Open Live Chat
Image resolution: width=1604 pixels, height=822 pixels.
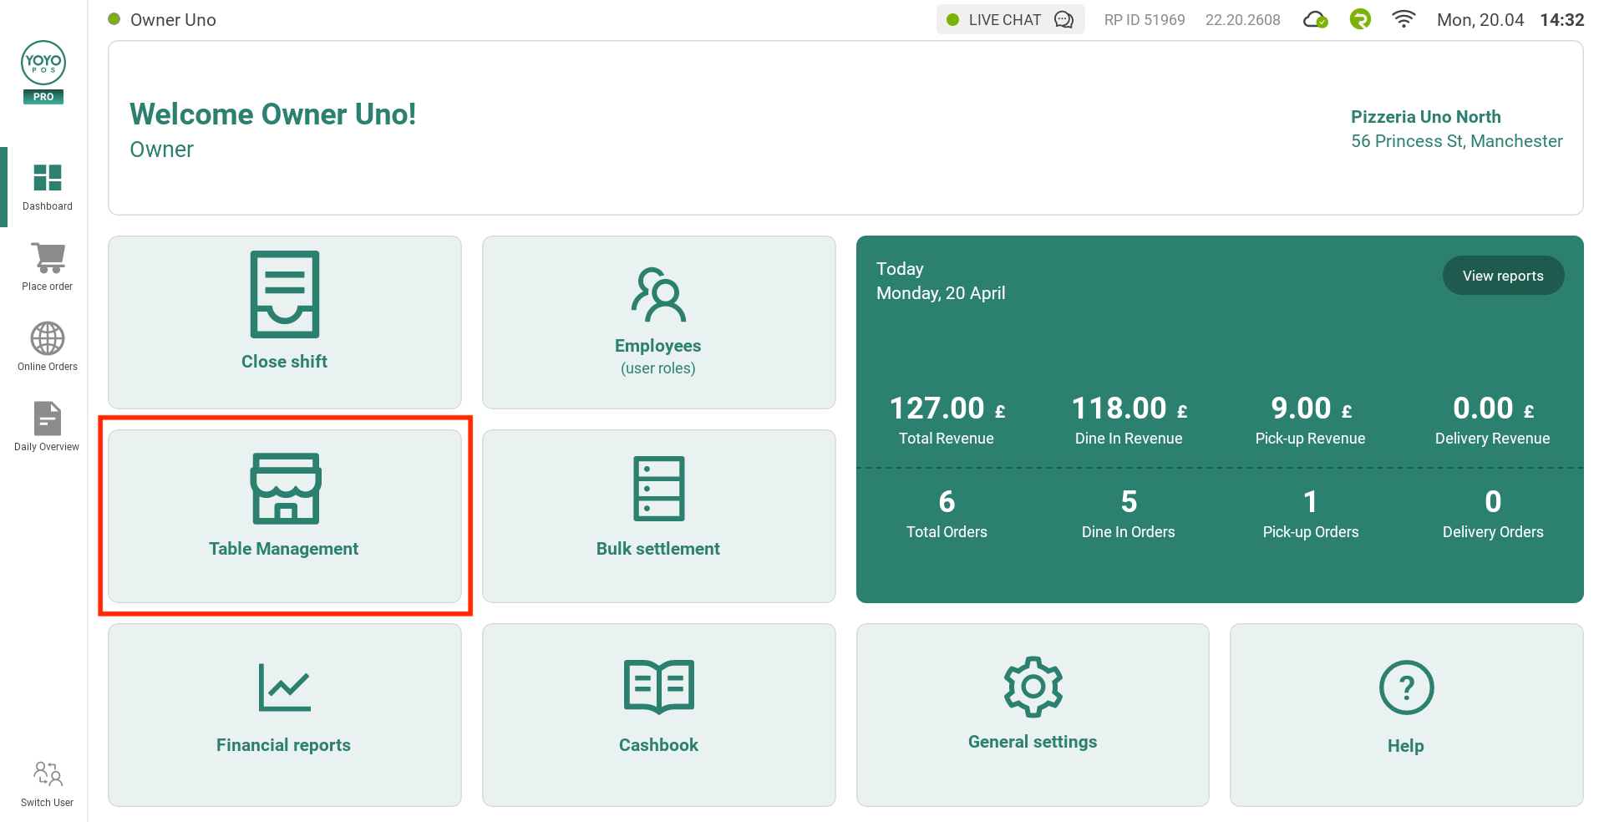pos(1010,19)
